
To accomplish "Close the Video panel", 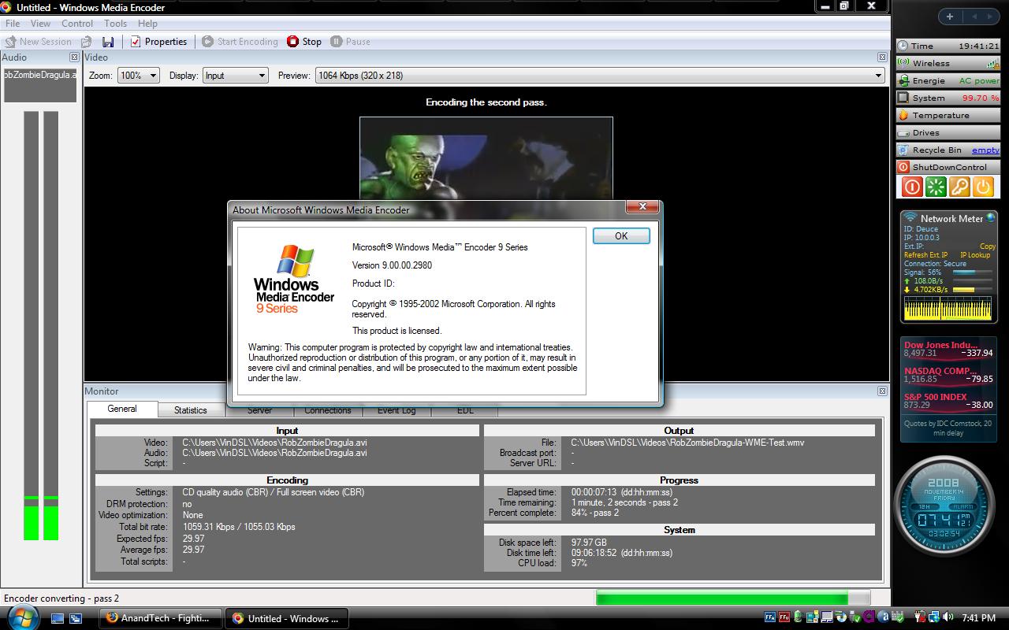I will coord(882,57).
